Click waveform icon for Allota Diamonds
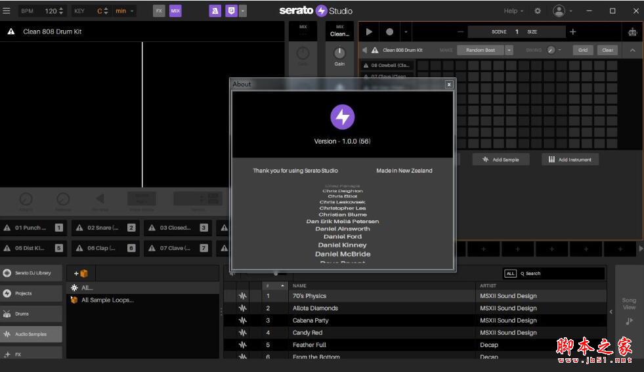 (243, 308)
